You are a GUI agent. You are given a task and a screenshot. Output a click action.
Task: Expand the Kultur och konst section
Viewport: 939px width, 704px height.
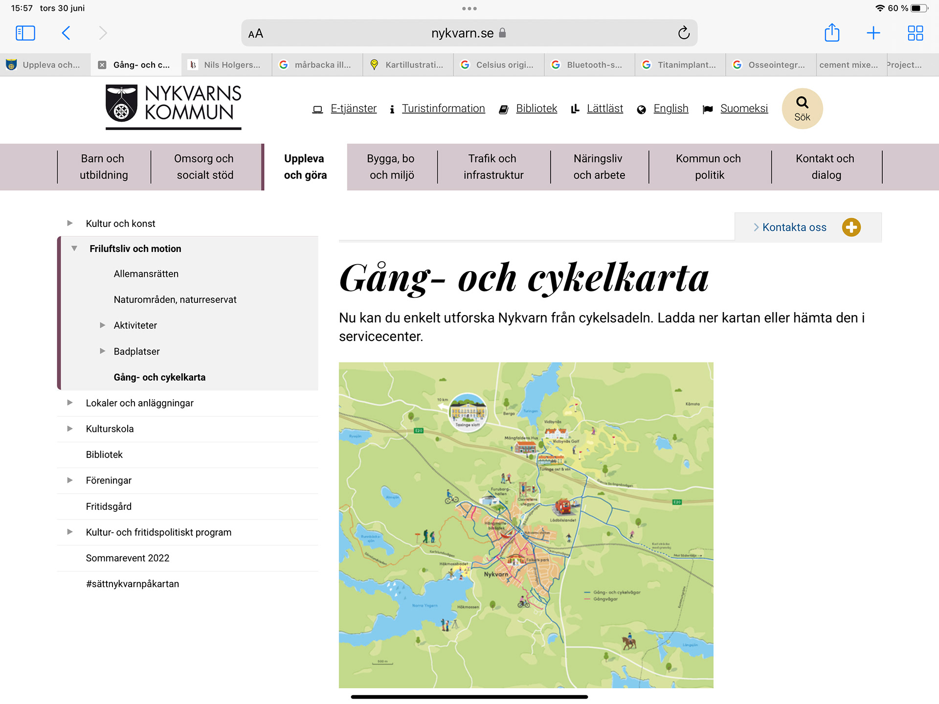[x=70, y=224]
